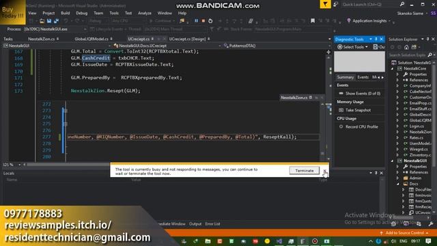Select the Summary tab in Diagnostic Tools
Image resolution: width=437 pixels, height=246 pixels.
click(346, 77)
